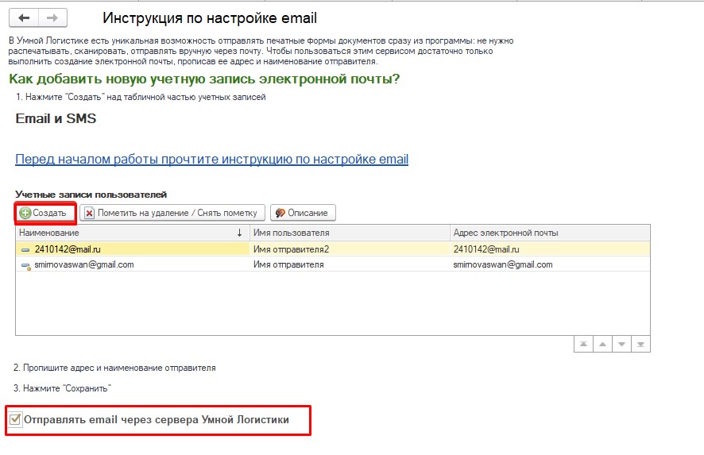Click the Имя отправителя2 cell
This screenshot has height=455, width=704.
[x=350, y=249]
